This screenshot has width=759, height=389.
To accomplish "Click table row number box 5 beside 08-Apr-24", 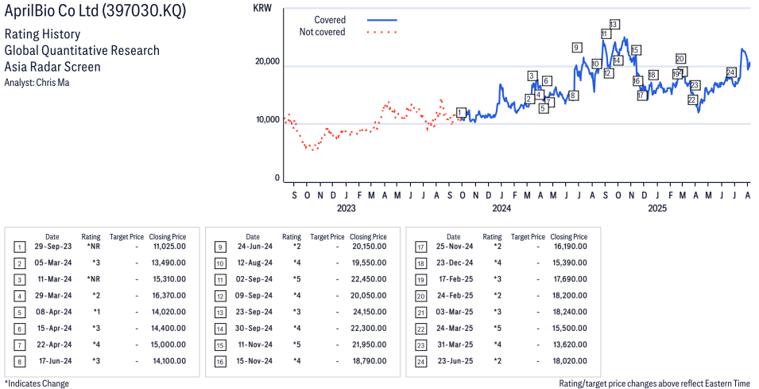I will (19, 313).
